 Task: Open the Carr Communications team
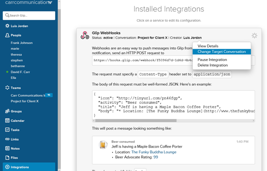[x=28, y=95]
